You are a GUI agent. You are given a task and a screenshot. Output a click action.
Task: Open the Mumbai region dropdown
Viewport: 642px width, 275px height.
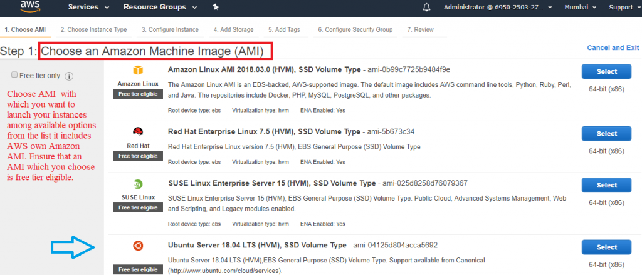tap(580, 7)
